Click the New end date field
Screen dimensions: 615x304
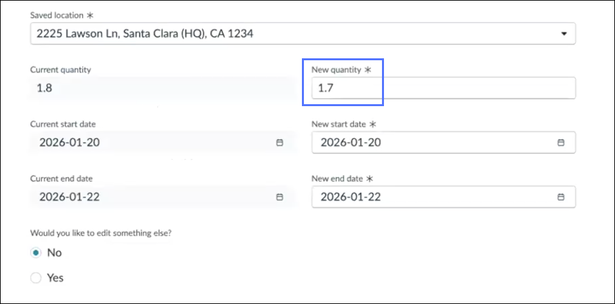444,197
